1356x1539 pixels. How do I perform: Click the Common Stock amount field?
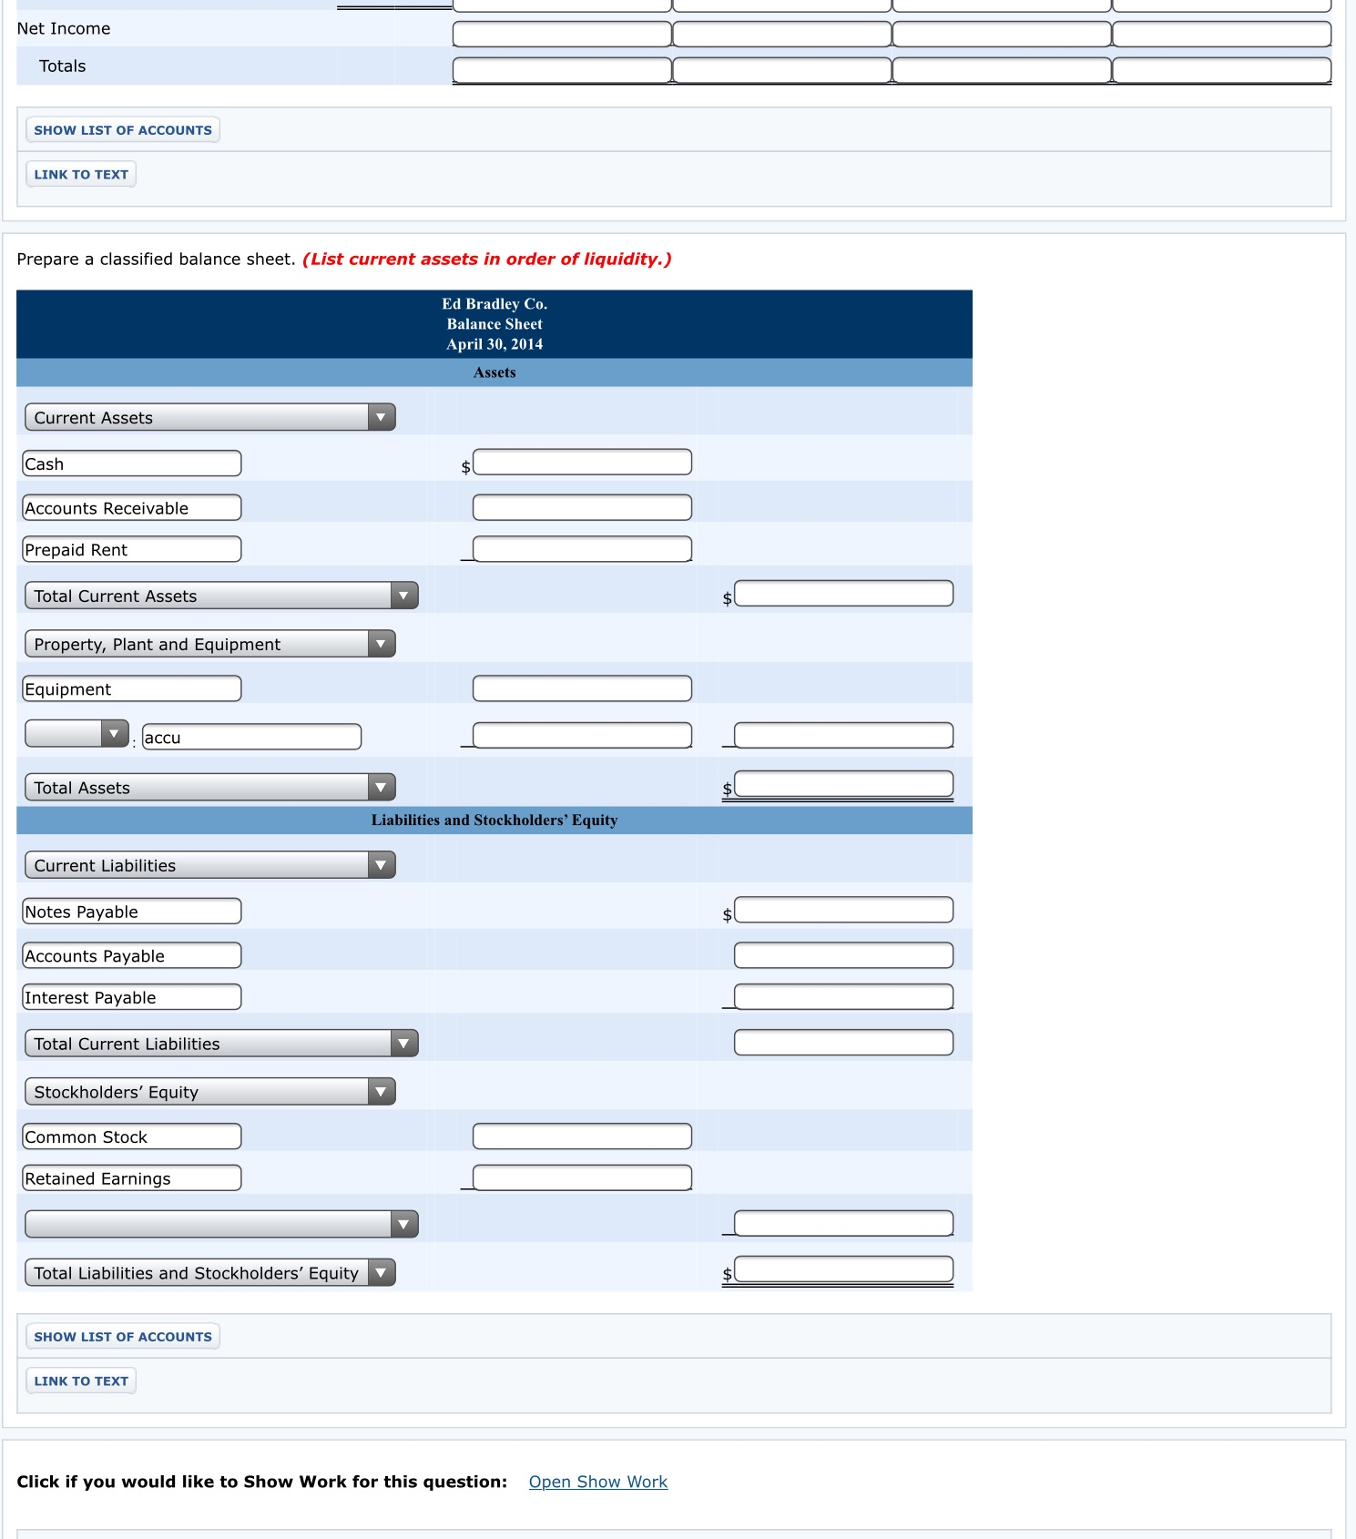coord(582,1136)
